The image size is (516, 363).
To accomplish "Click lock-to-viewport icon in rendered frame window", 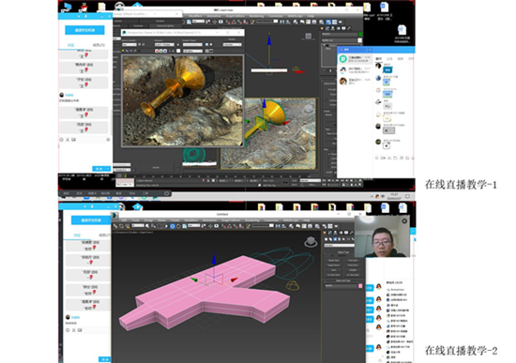I will 178,44.
